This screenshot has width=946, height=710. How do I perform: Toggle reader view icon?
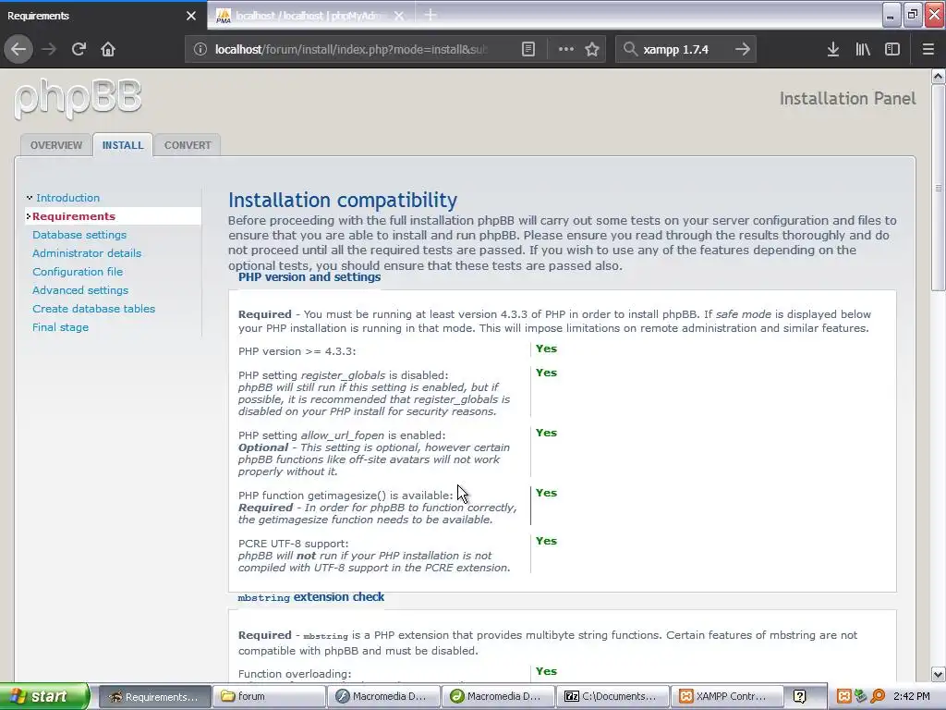(528, 49)
